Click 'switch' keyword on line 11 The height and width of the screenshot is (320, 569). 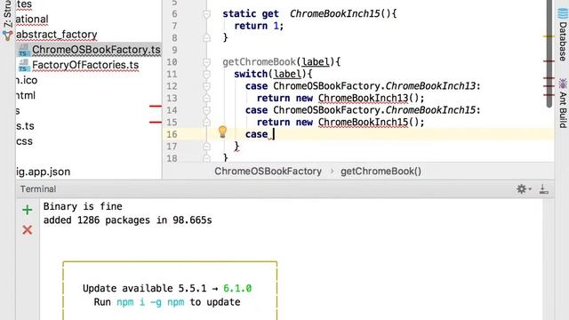pos(251,74)
